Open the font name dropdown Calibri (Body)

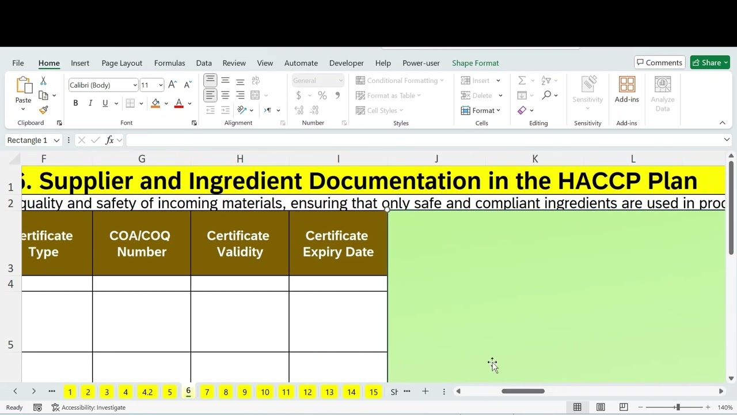[x=135, y=85]
